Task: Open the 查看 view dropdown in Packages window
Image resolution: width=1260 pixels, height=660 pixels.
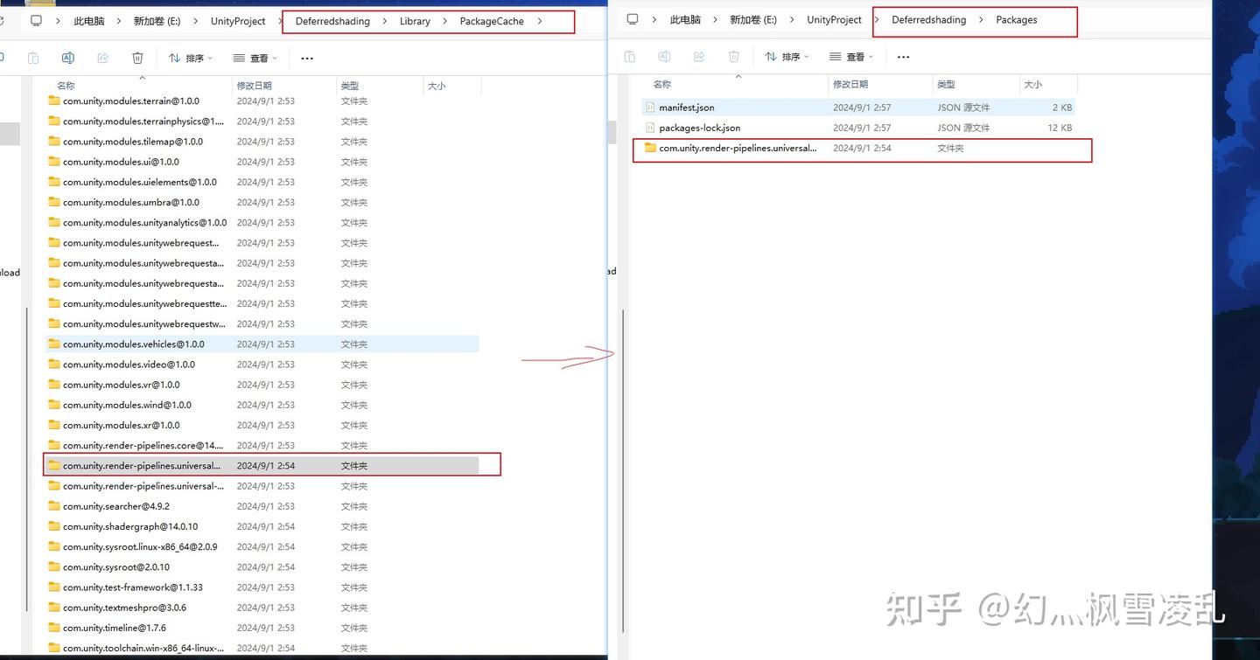Action: (x=851, y=56)
